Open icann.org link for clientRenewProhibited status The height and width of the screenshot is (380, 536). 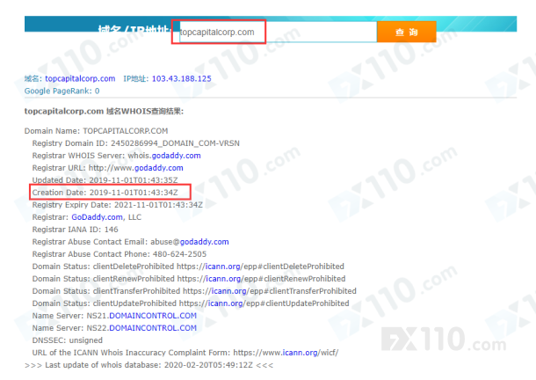[226, 278]
